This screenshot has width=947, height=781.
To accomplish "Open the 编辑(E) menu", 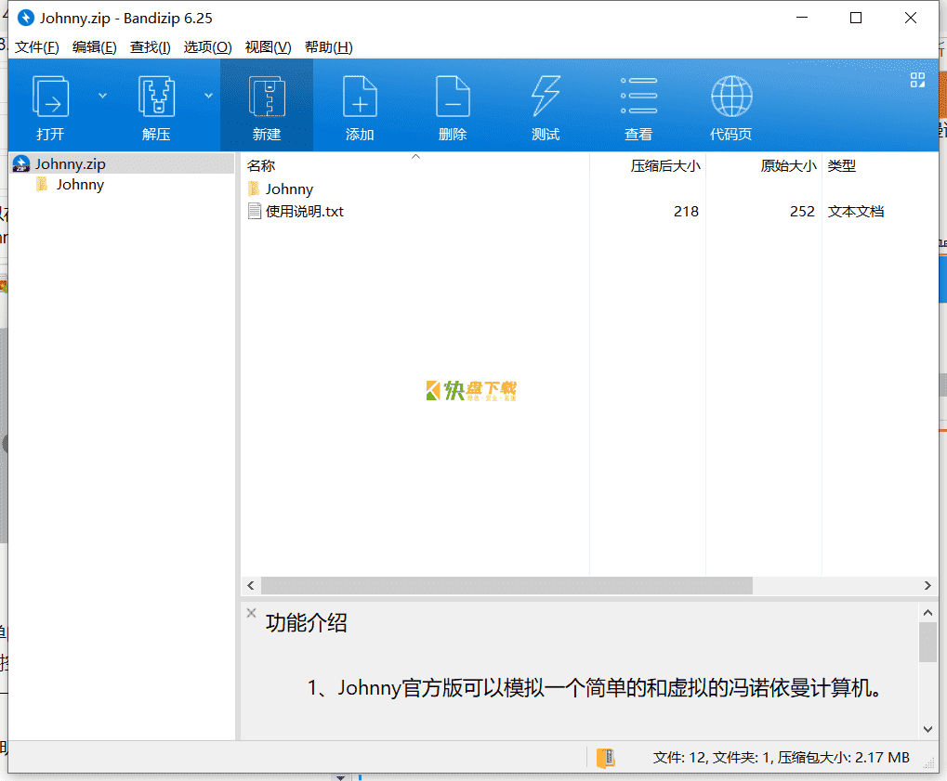I will [x=94, y=47].
